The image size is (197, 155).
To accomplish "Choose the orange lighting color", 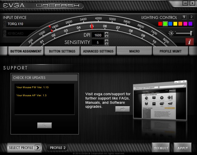I will tap(180, 24).
